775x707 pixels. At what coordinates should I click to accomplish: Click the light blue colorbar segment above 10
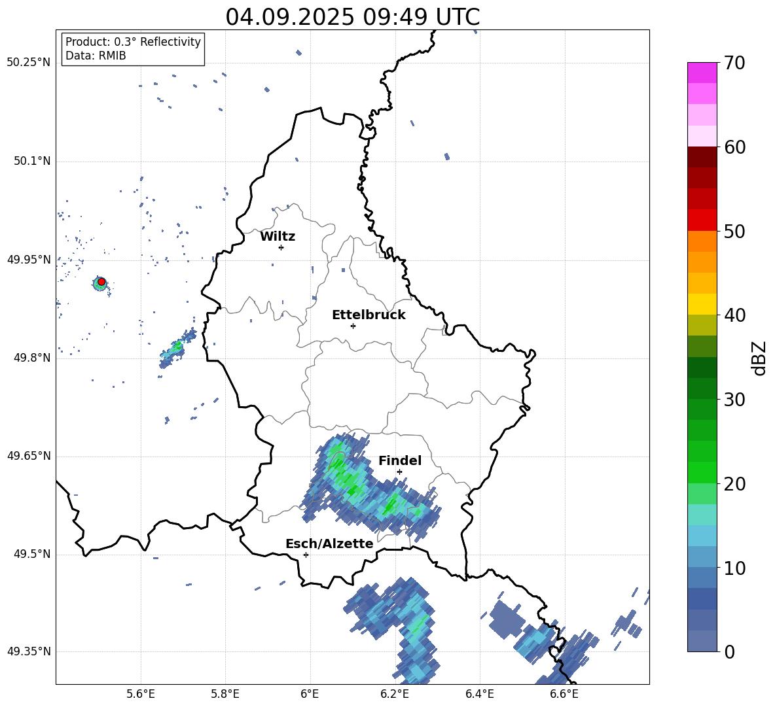702,557
